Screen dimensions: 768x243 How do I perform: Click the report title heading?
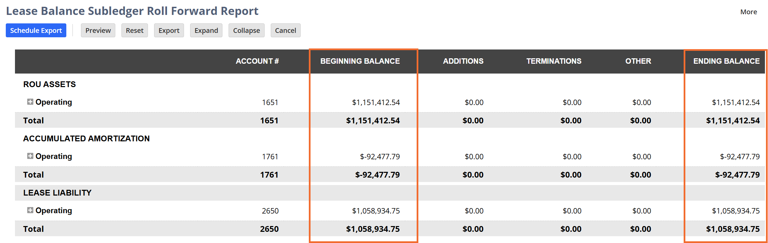132,11
